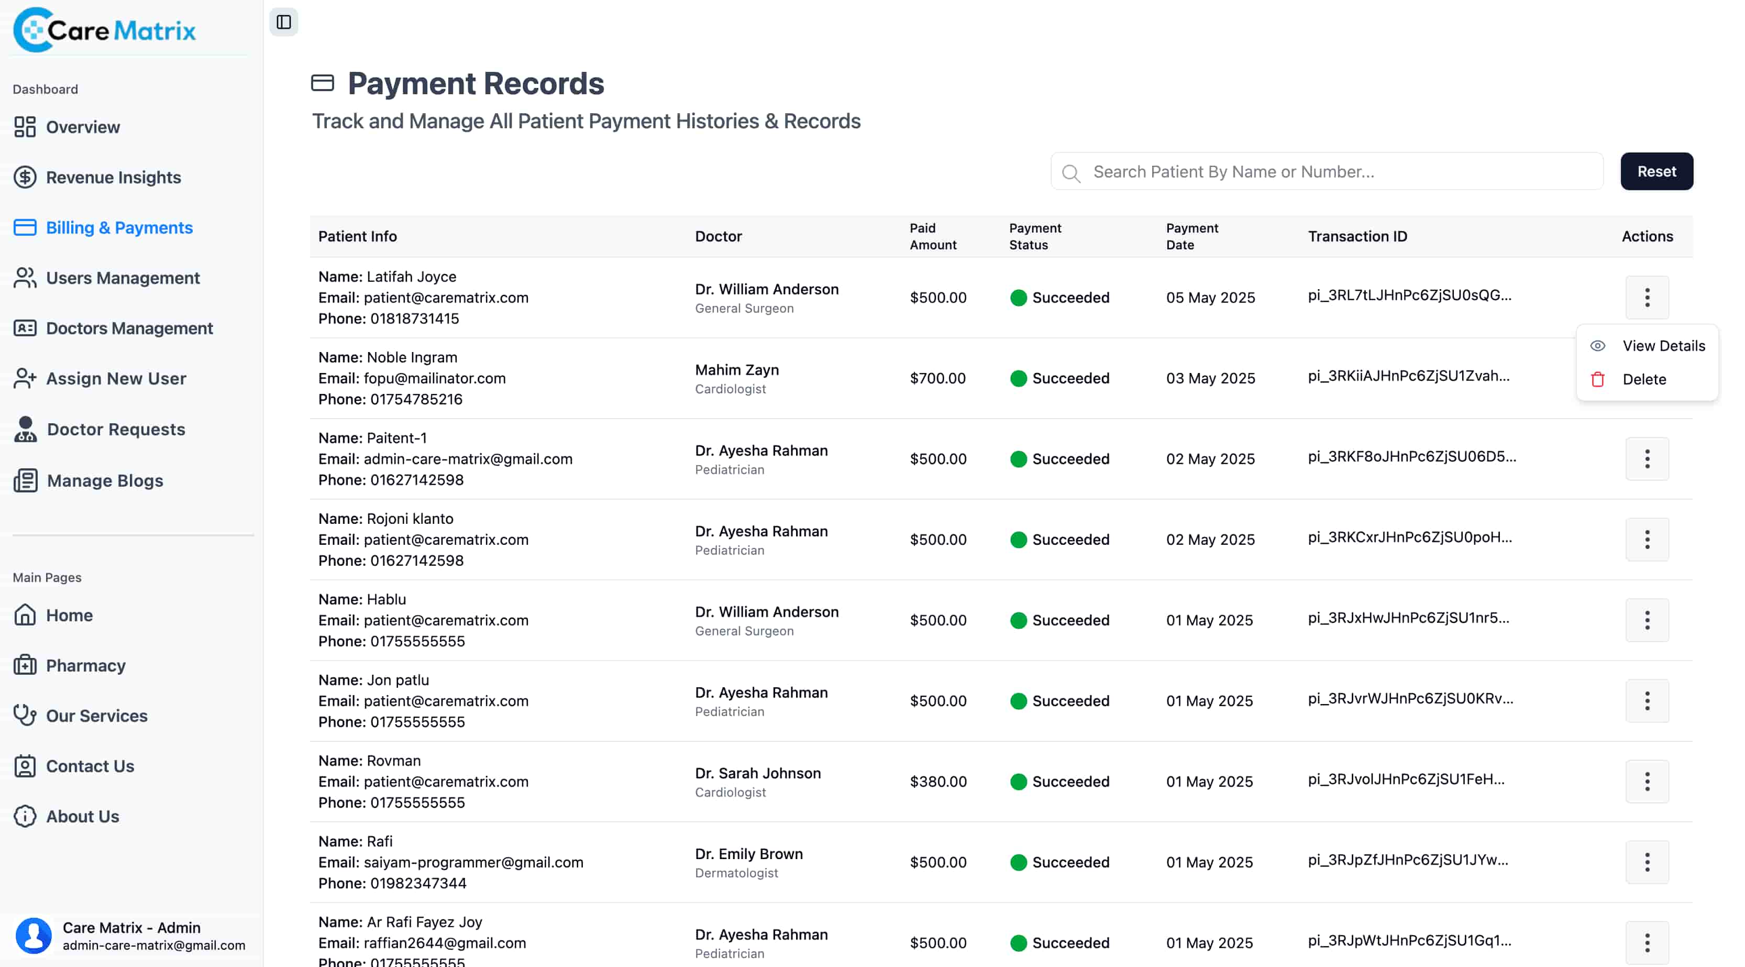Open actions menu for Paitent-1 row

pyautogui.click(x=1647, y=459)
